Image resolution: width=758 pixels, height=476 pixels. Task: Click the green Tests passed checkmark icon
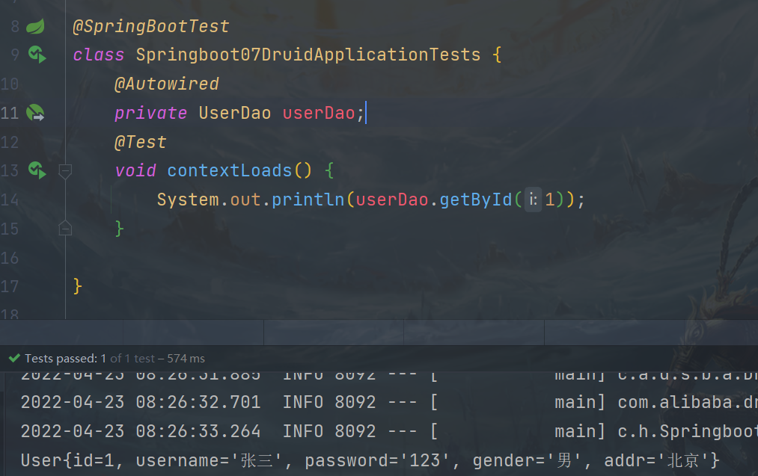pos(13,359)
